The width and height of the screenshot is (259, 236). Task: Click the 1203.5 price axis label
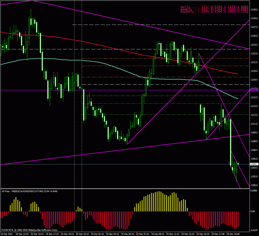click(x=254, y=167)
